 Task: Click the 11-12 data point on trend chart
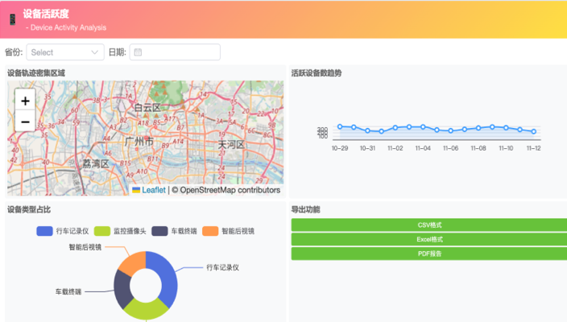tap(534, 131)
